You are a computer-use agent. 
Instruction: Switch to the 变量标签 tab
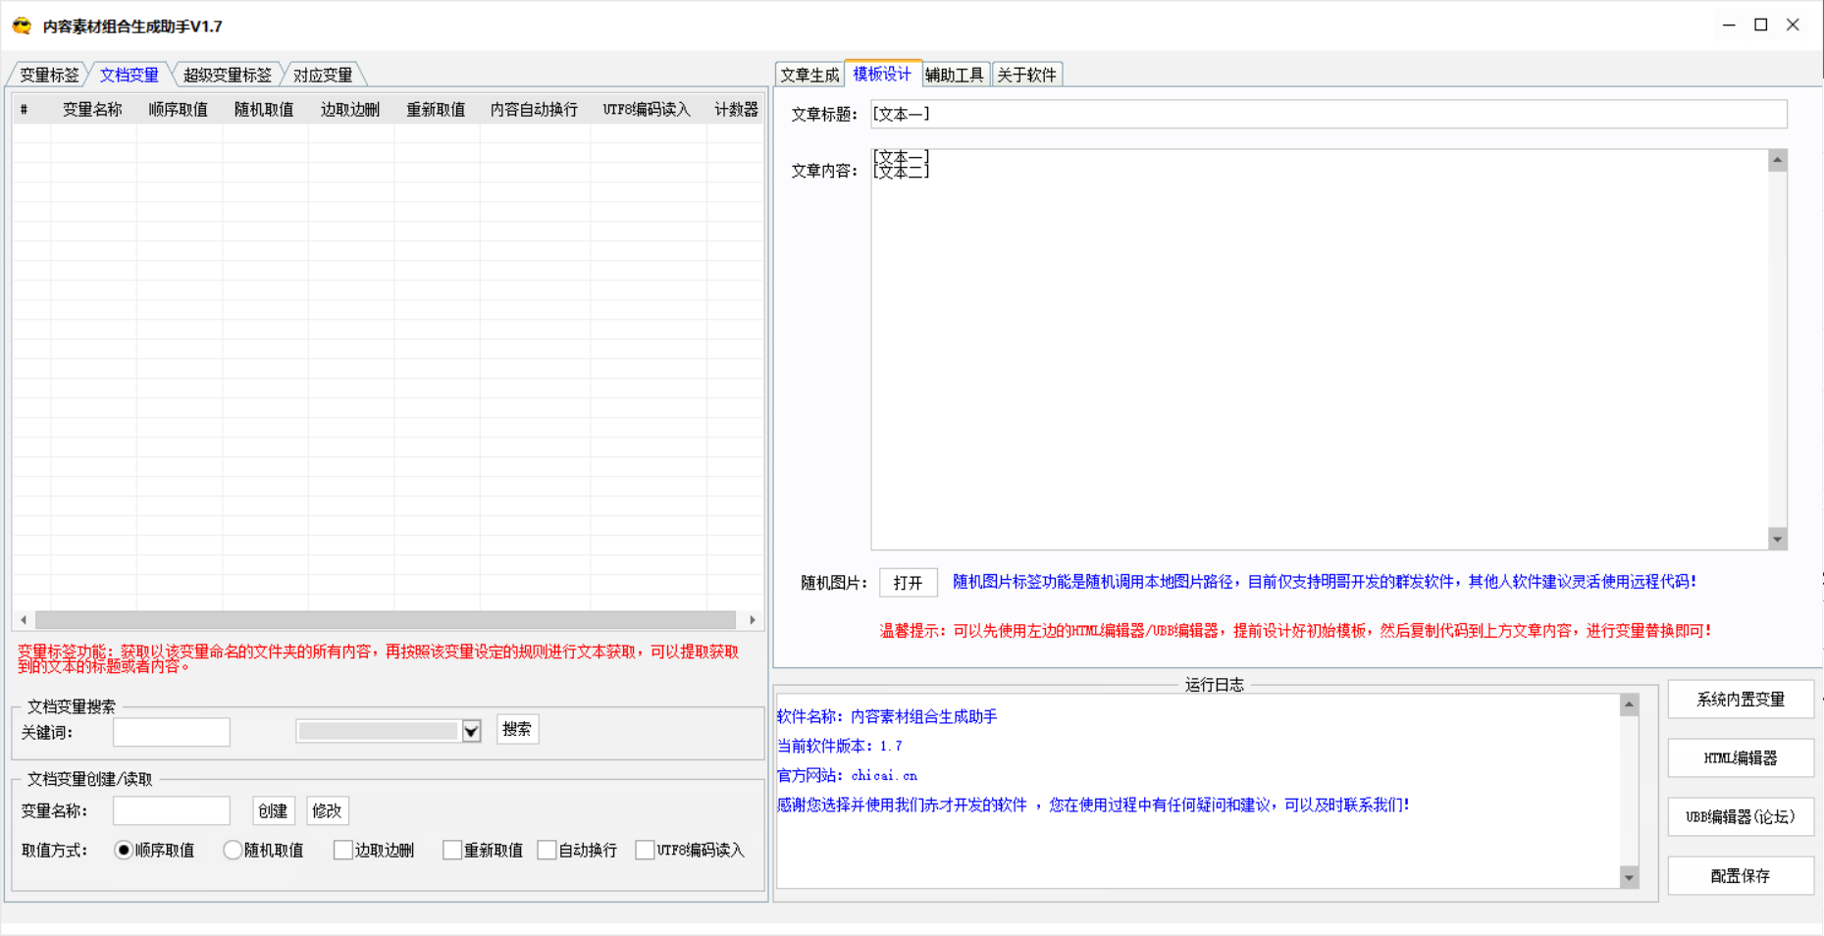(49, 75)
